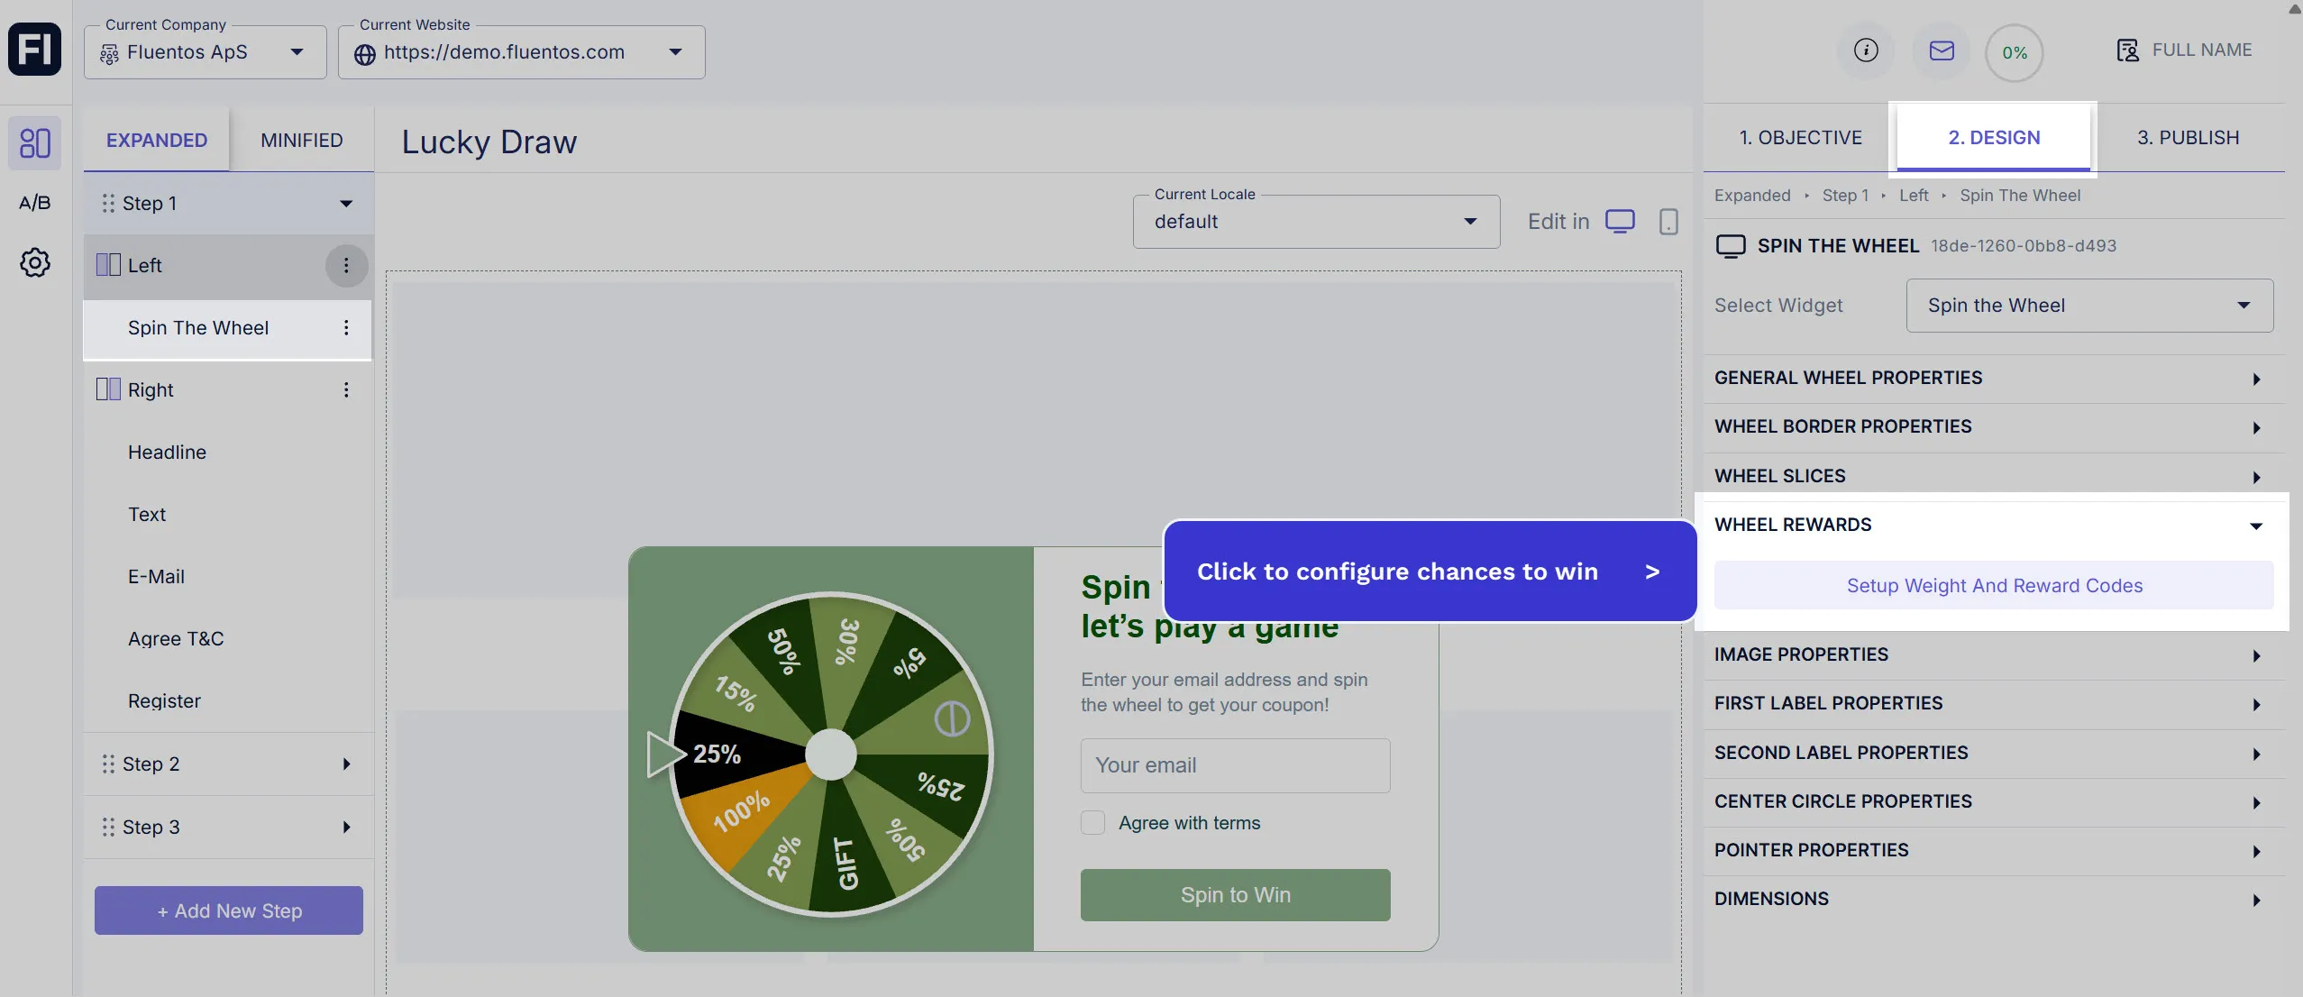Expand WHEEL SLICES section
The height and width of the screenshot is (997, 2303).
(1994, 476)
